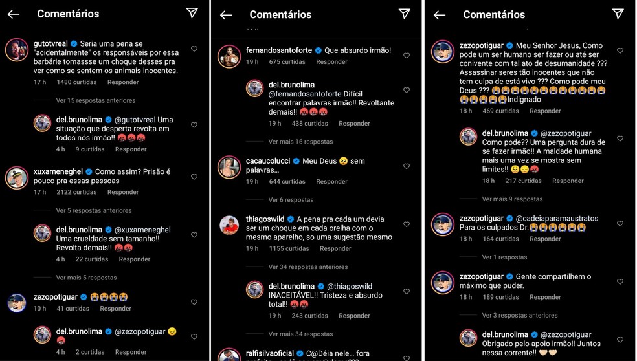
Task: Like xuxameneghel's comment with heart icon
Action: tap(194, 177)
